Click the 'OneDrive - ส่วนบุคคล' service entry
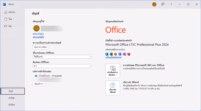This screenshot has width=201, height=111. [x=48, y=76]
